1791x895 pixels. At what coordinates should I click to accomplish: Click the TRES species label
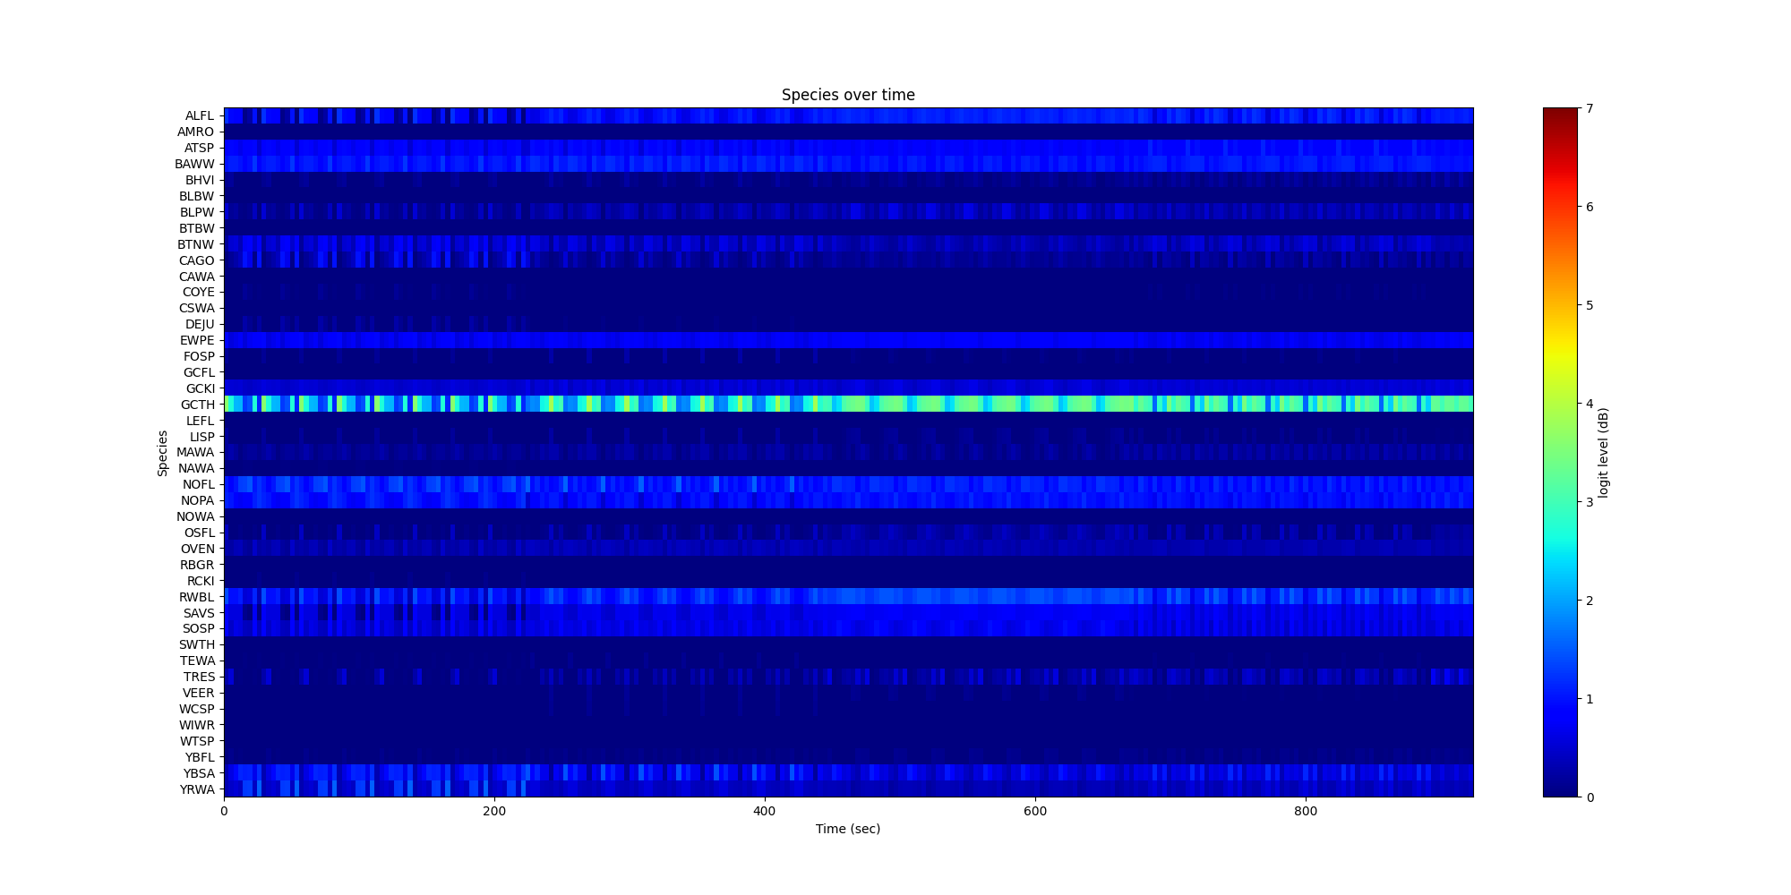pyautogui.click(x=199, y=677)
